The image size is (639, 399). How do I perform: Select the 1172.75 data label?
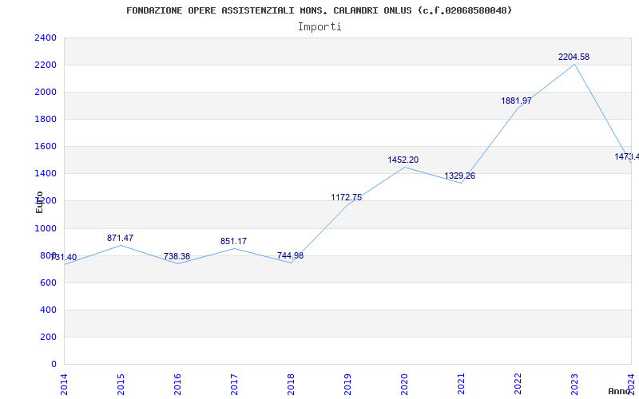tap(347, 197)
